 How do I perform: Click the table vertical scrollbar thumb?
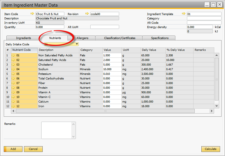tap(217, 79)
